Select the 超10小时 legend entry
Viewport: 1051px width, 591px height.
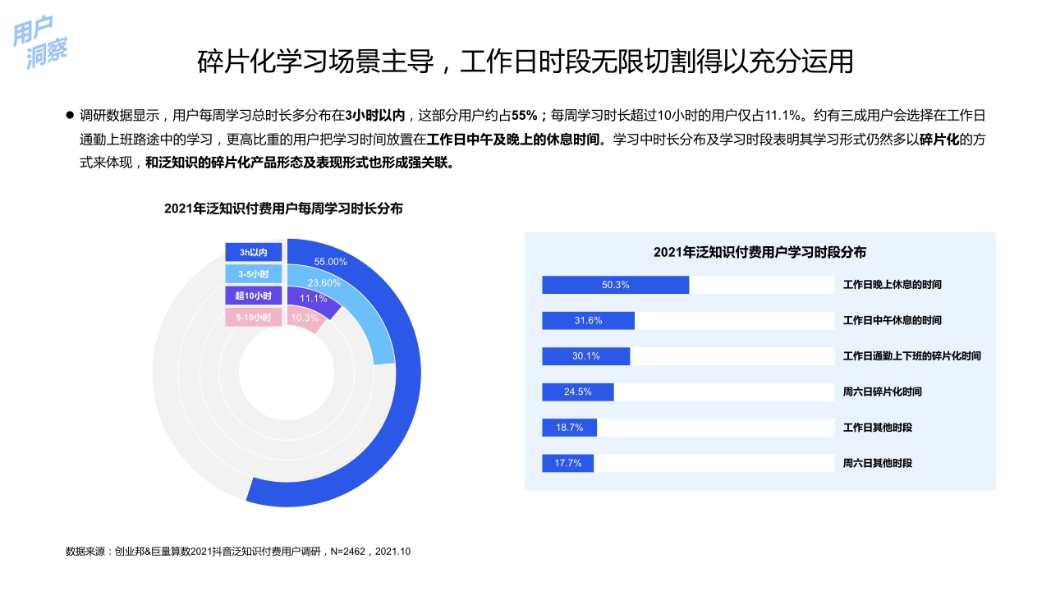[x=255, y=295]
